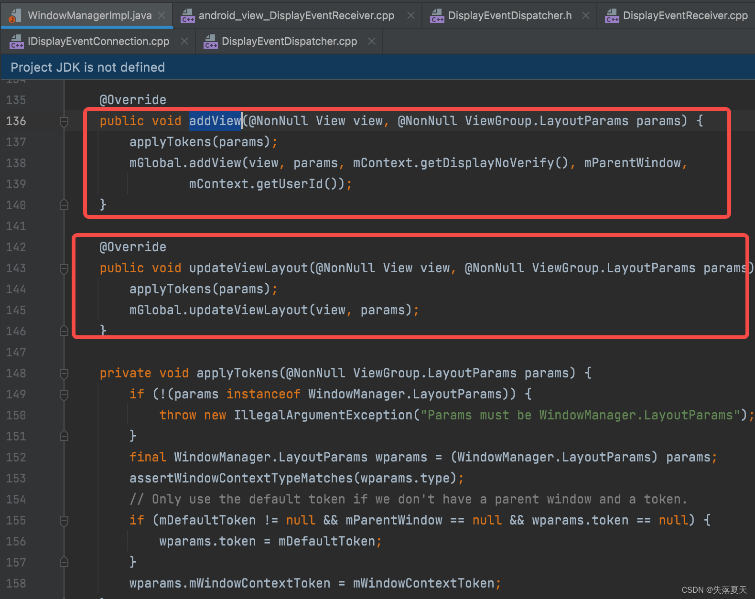755x599 pixels.
Task: Open the DisplayEventDispatcher.h tab
Action: (510, 15)
